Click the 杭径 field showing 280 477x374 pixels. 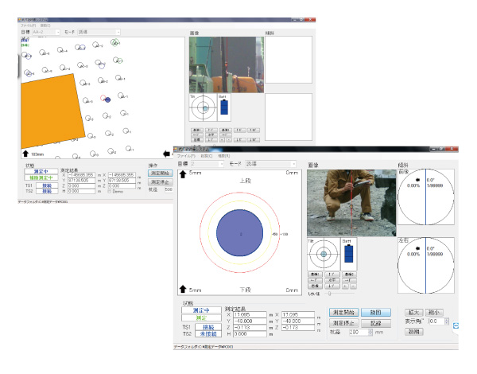coord(359,333)
